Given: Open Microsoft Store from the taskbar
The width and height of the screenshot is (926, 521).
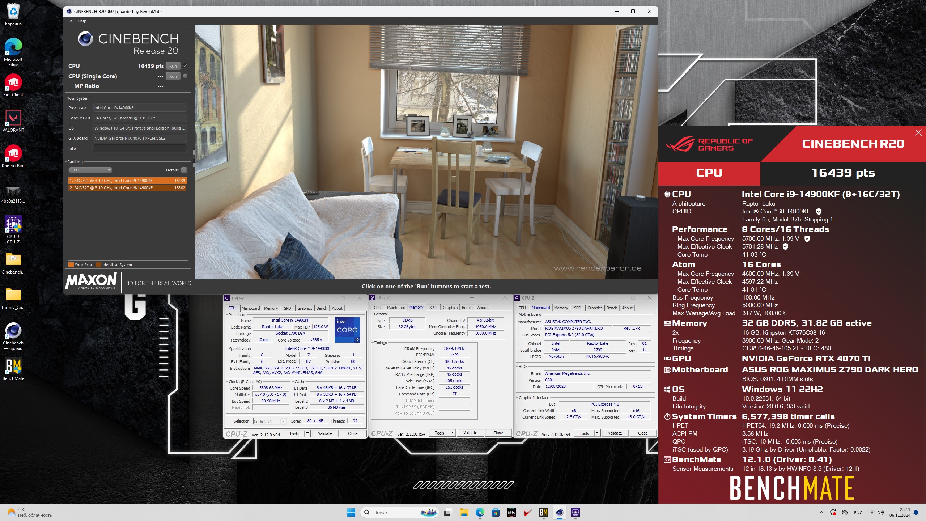Looking at the screenshot, I should [x=496, y=512].
